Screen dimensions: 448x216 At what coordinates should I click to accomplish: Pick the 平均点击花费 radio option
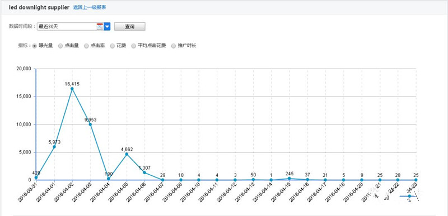pos(133,46)
